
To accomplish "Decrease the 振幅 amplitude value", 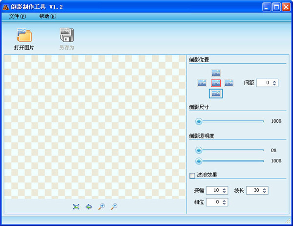I will click(224, 192).
